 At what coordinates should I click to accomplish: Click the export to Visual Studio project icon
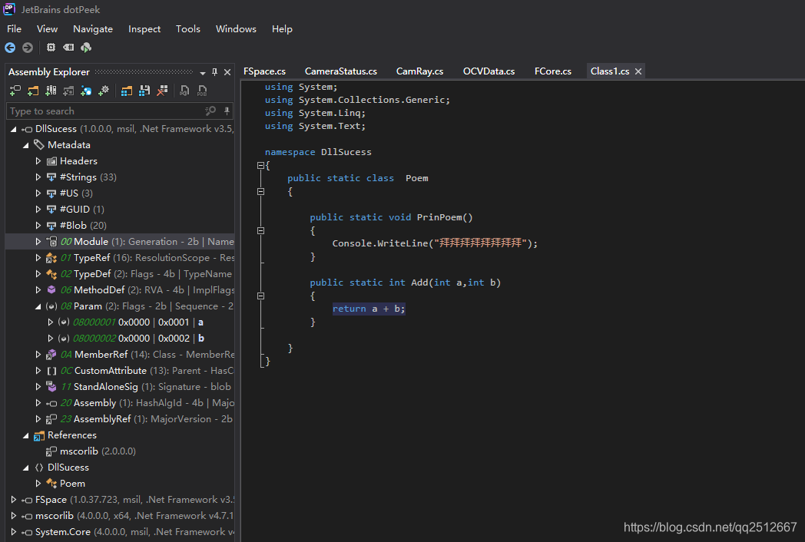(x=185, y=91)
